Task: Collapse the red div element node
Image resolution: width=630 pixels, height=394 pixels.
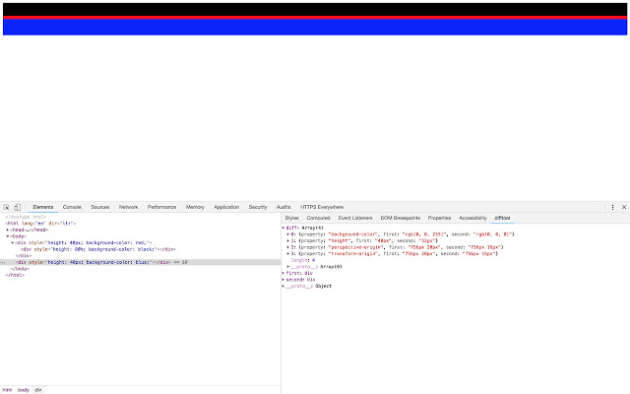Action: [x=13, y=243]
